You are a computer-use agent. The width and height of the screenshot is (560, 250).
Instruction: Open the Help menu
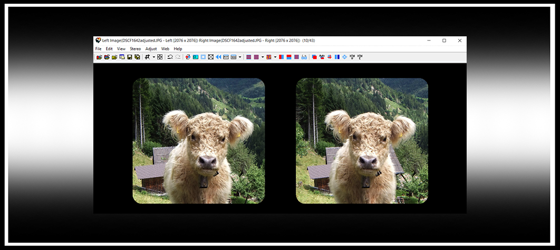pos(178,48)
